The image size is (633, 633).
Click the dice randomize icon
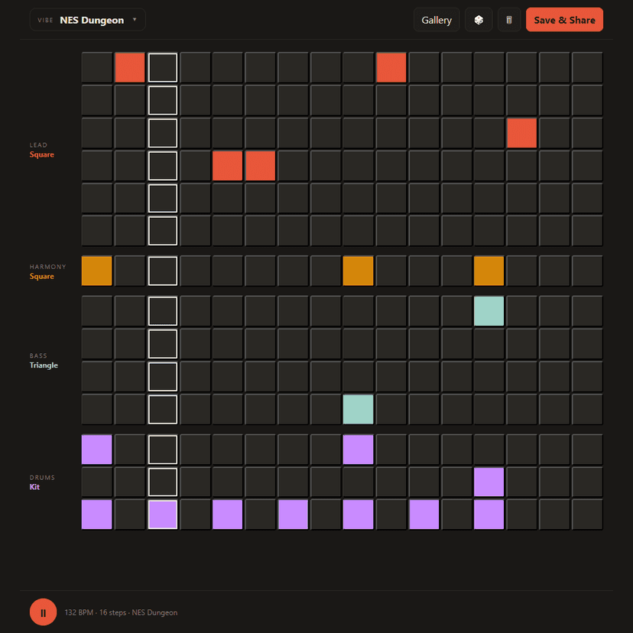[479, 20]
